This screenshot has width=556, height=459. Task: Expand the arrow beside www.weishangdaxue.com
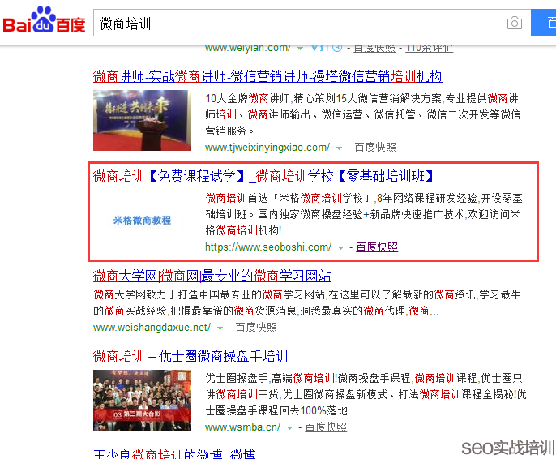pyautogui.click(x=220, y=328)
